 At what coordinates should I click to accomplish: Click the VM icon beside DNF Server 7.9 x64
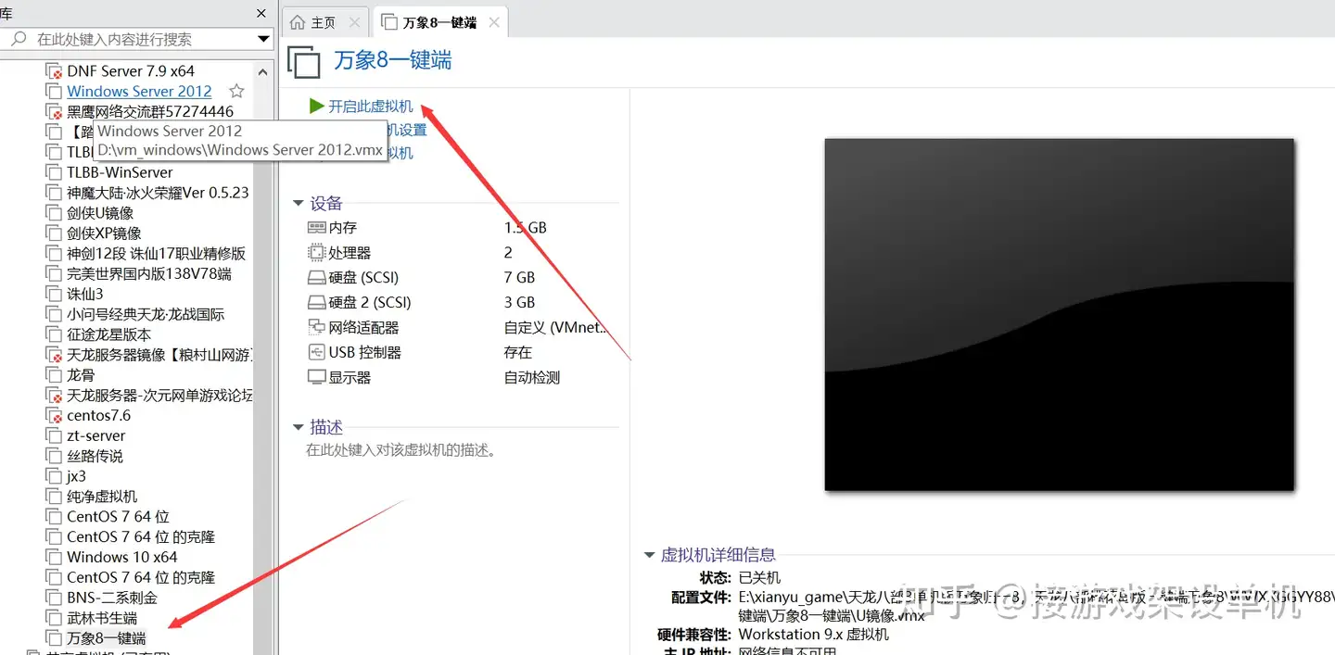coord(55,71)
